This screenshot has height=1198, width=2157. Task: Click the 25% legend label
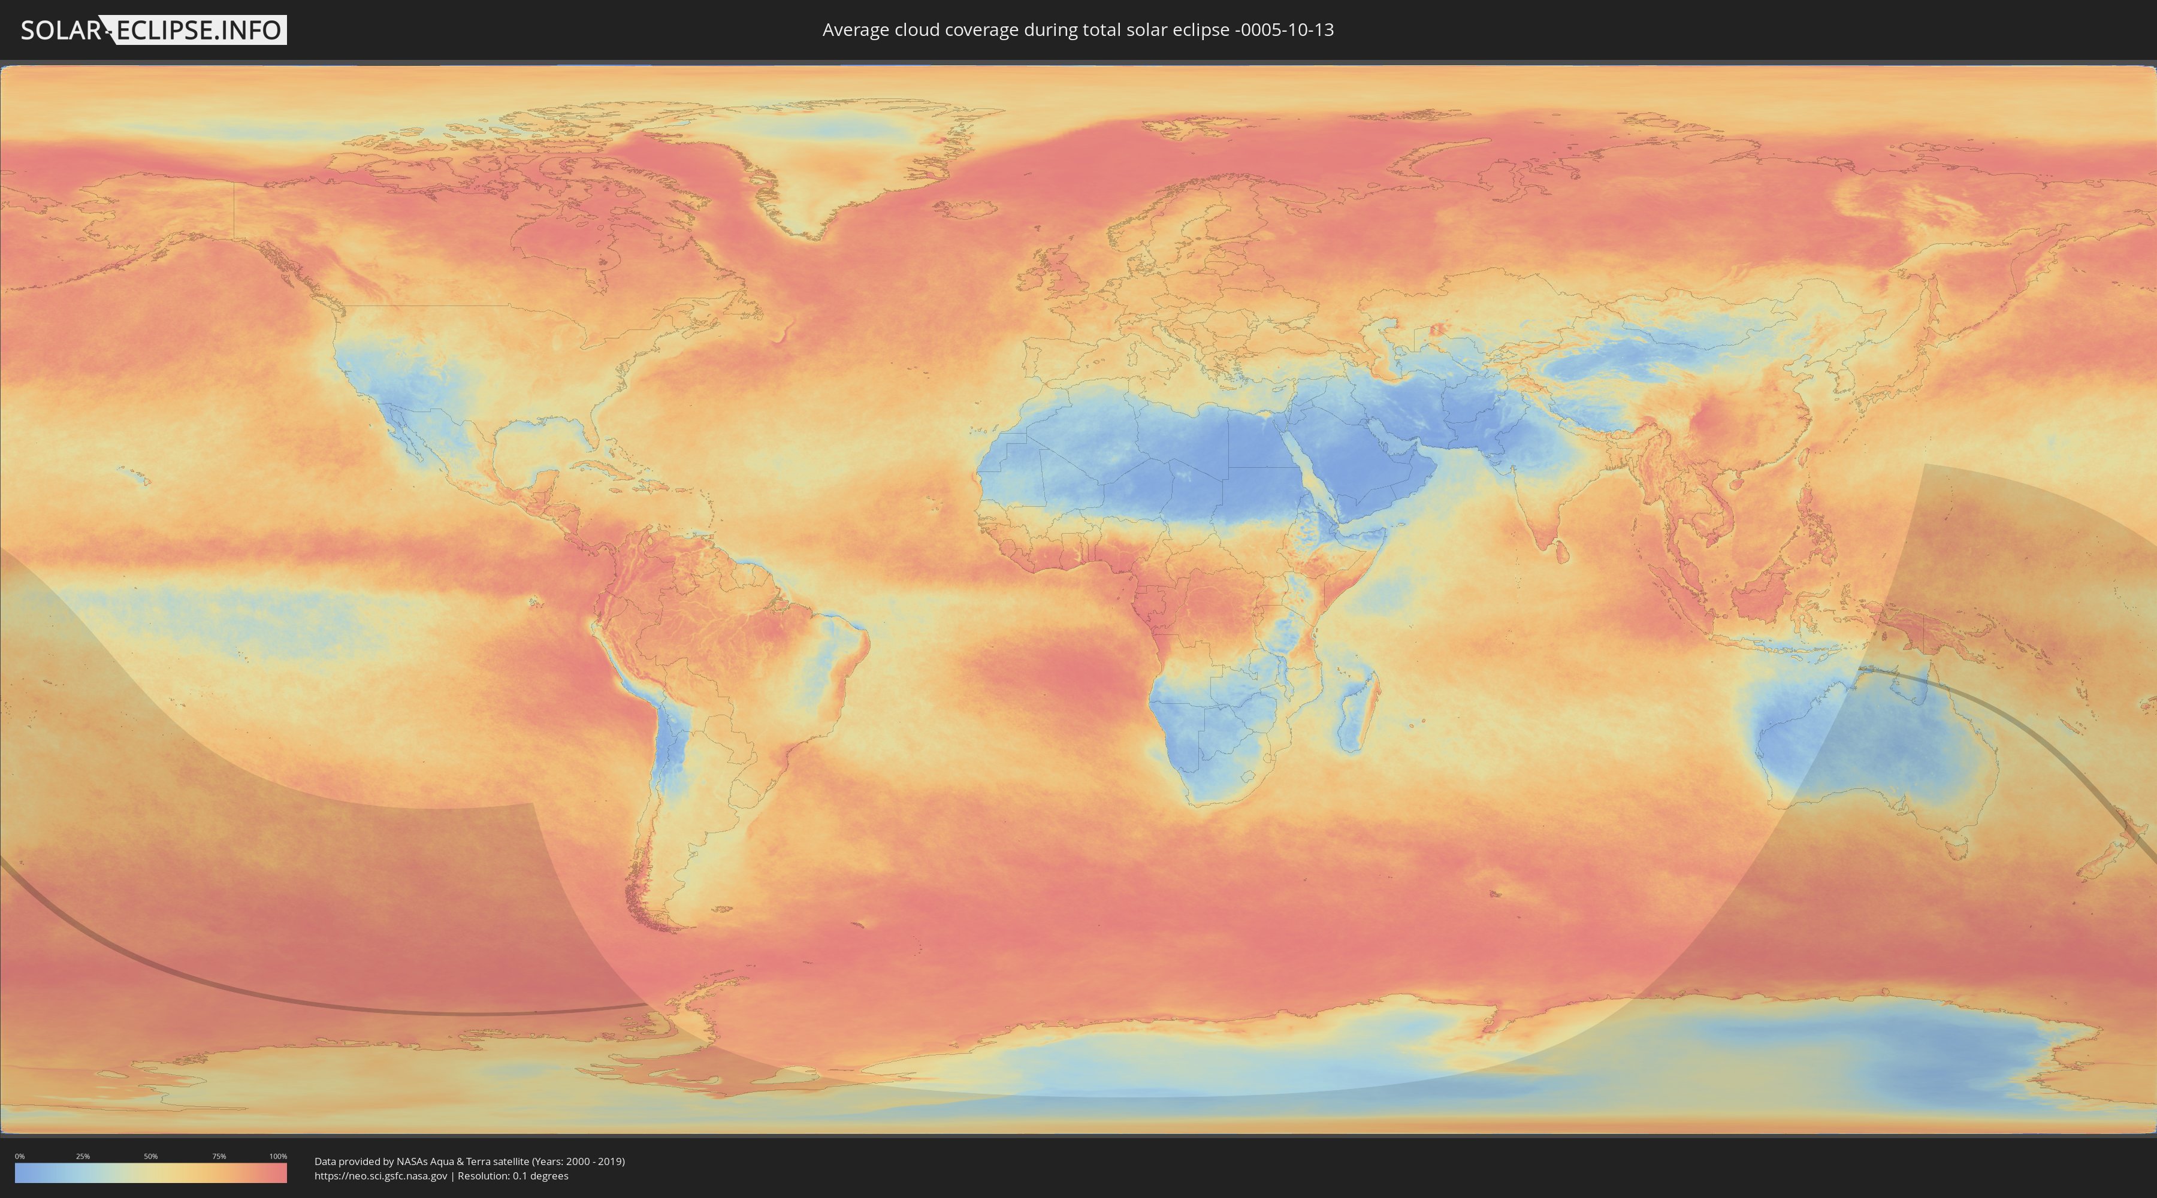click(x=83, y=1156)
